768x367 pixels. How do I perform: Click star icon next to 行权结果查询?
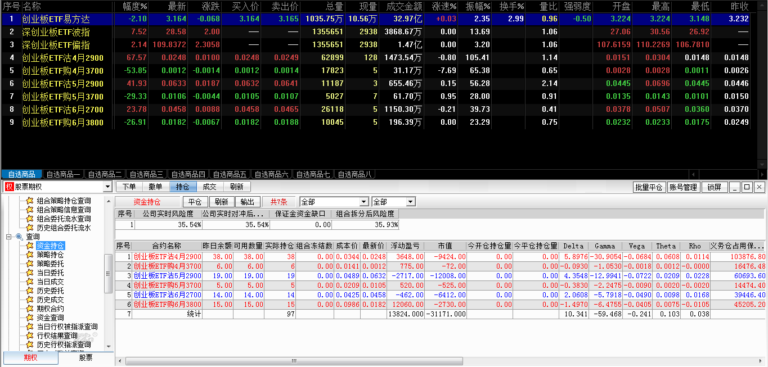pos(30,336)
